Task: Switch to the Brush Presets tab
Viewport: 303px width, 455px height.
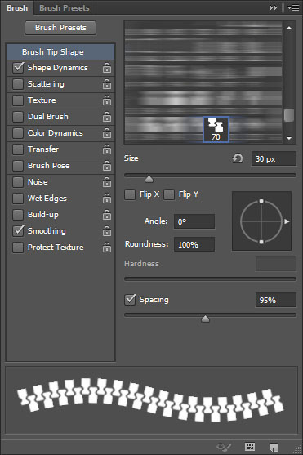Action: point(65,8)
